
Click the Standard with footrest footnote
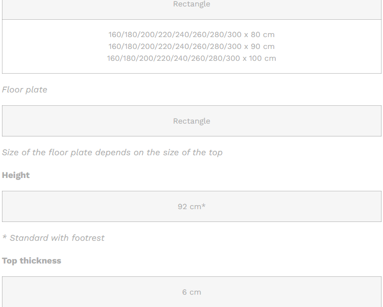(x=53, y=238)
